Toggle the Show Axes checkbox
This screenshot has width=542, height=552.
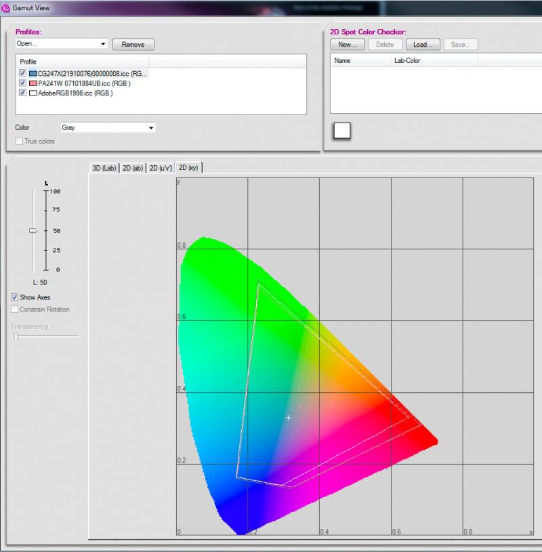[14, 297]
